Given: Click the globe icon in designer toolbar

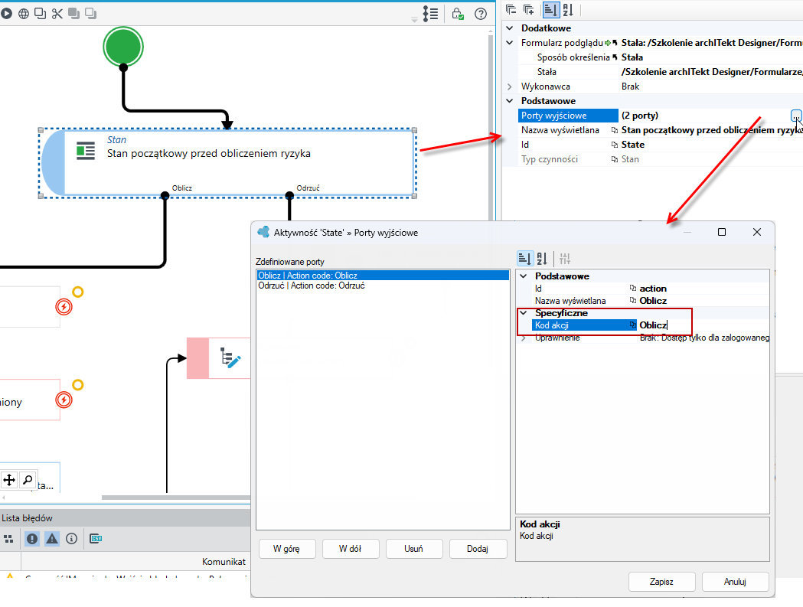Looking at the screenshot, I should click(24, 14).
